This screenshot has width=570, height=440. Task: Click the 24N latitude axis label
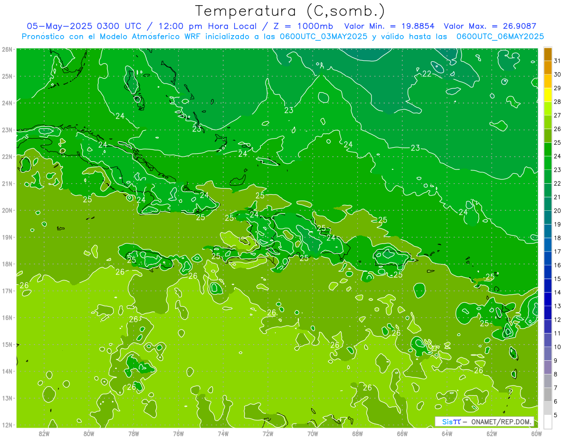click(7, 103)
